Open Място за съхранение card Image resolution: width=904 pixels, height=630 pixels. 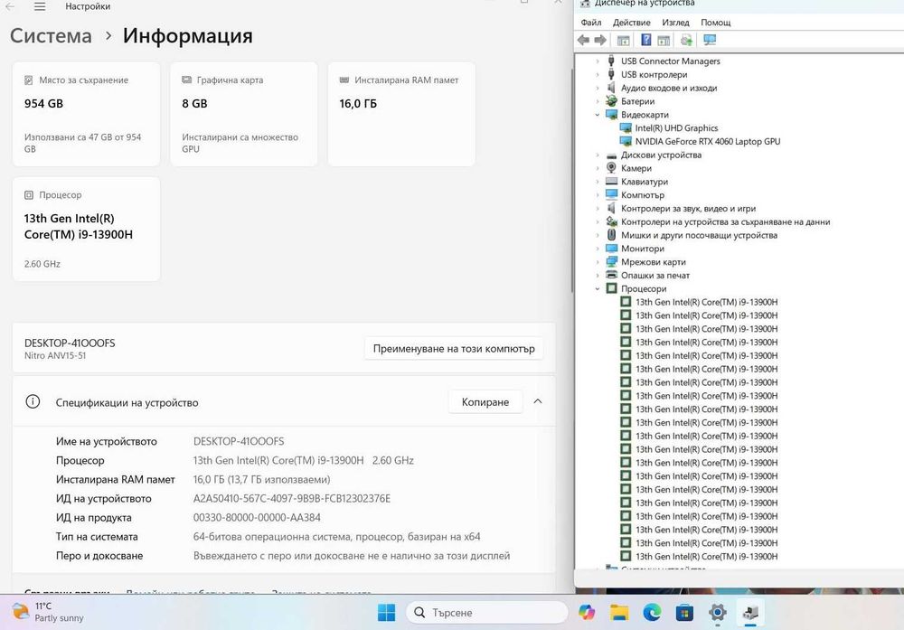coord(86,114)
